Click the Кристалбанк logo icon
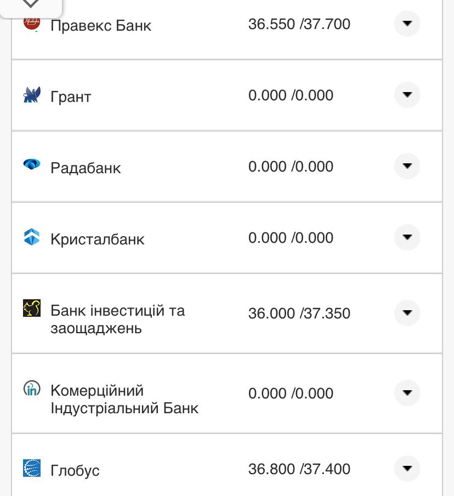Viewport: 454px width, 496px height. [x=32, y=237]
